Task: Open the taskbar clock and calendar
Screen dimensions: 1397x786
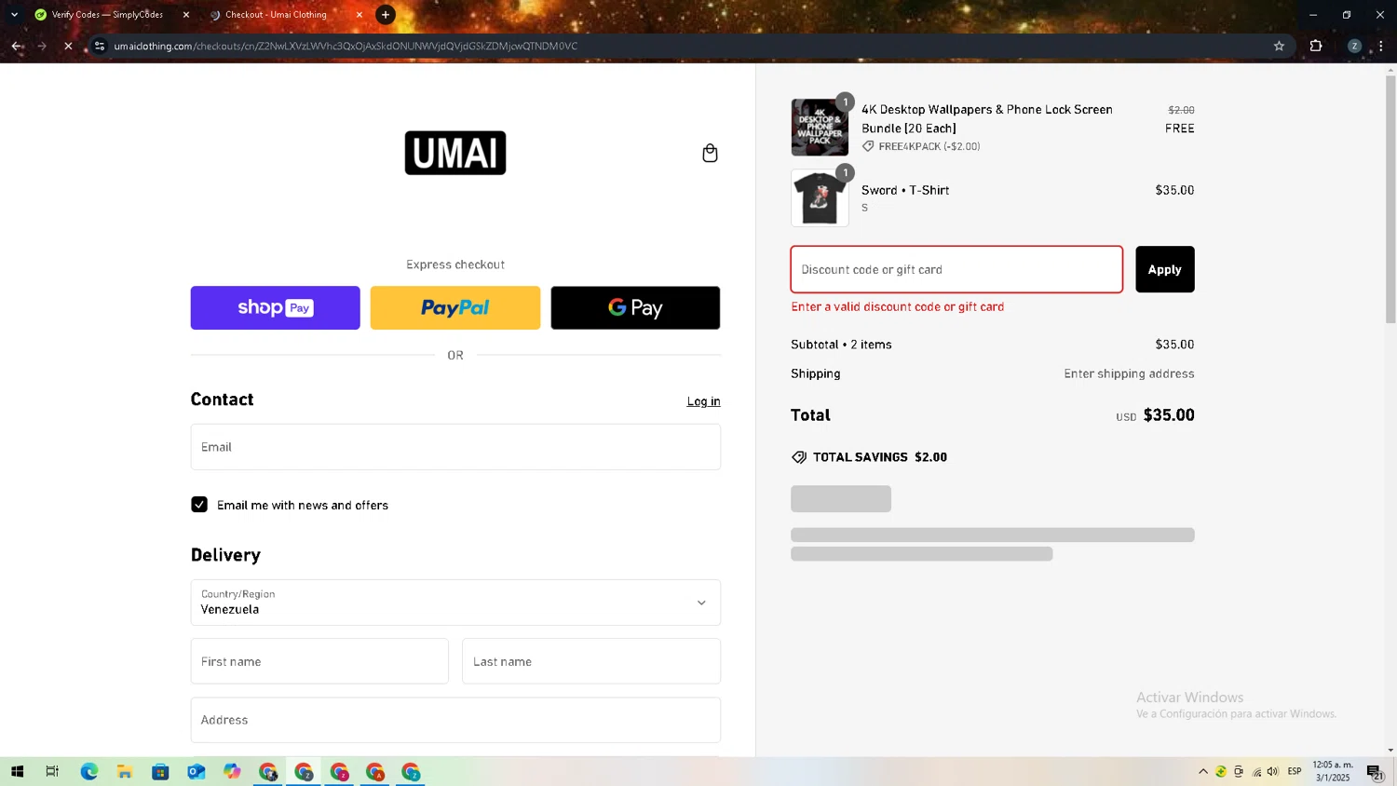Action: click(x=1333, y=771)
